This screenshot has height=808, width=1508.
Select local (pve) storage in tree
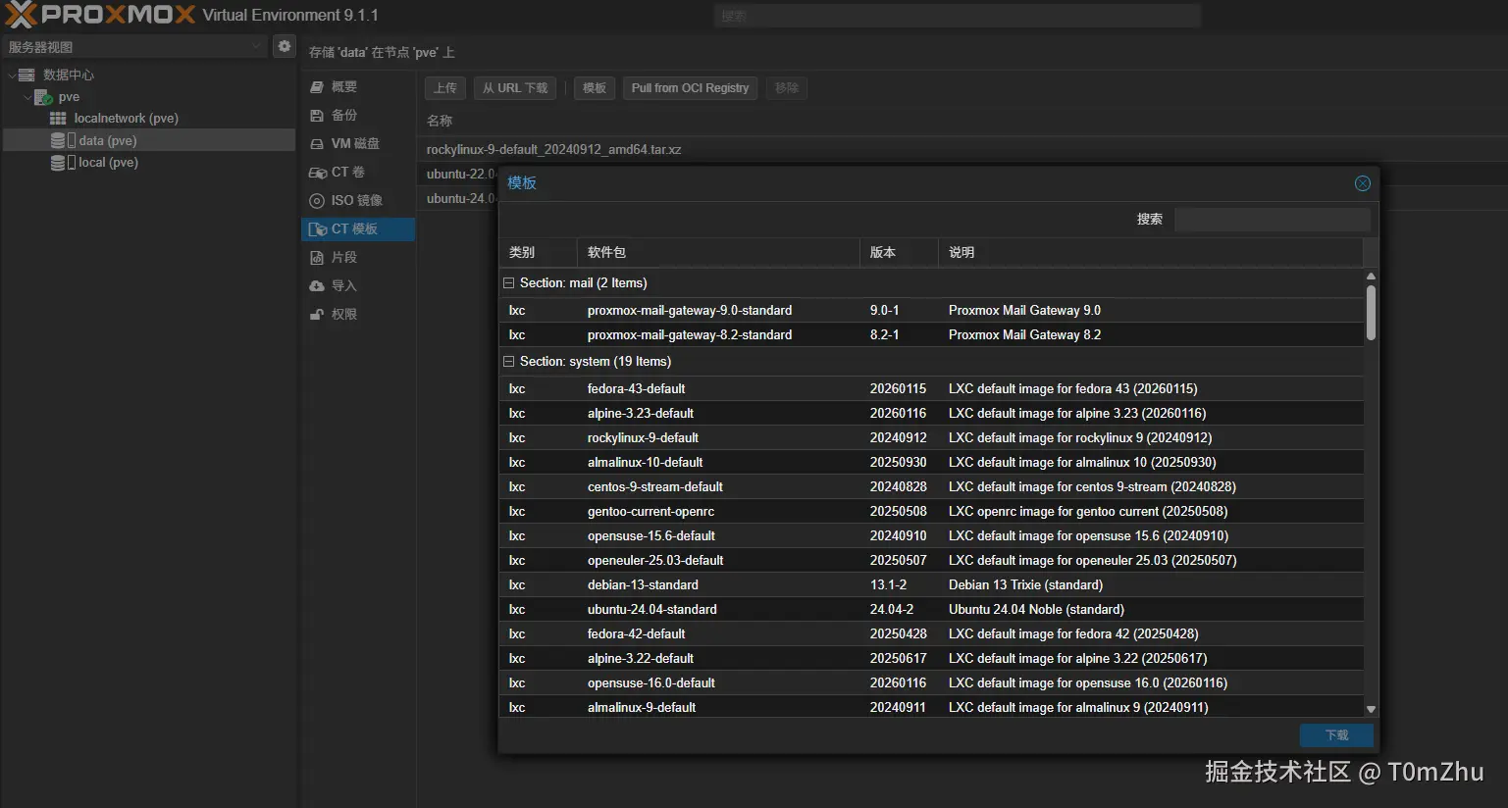[x=148, y=162]
